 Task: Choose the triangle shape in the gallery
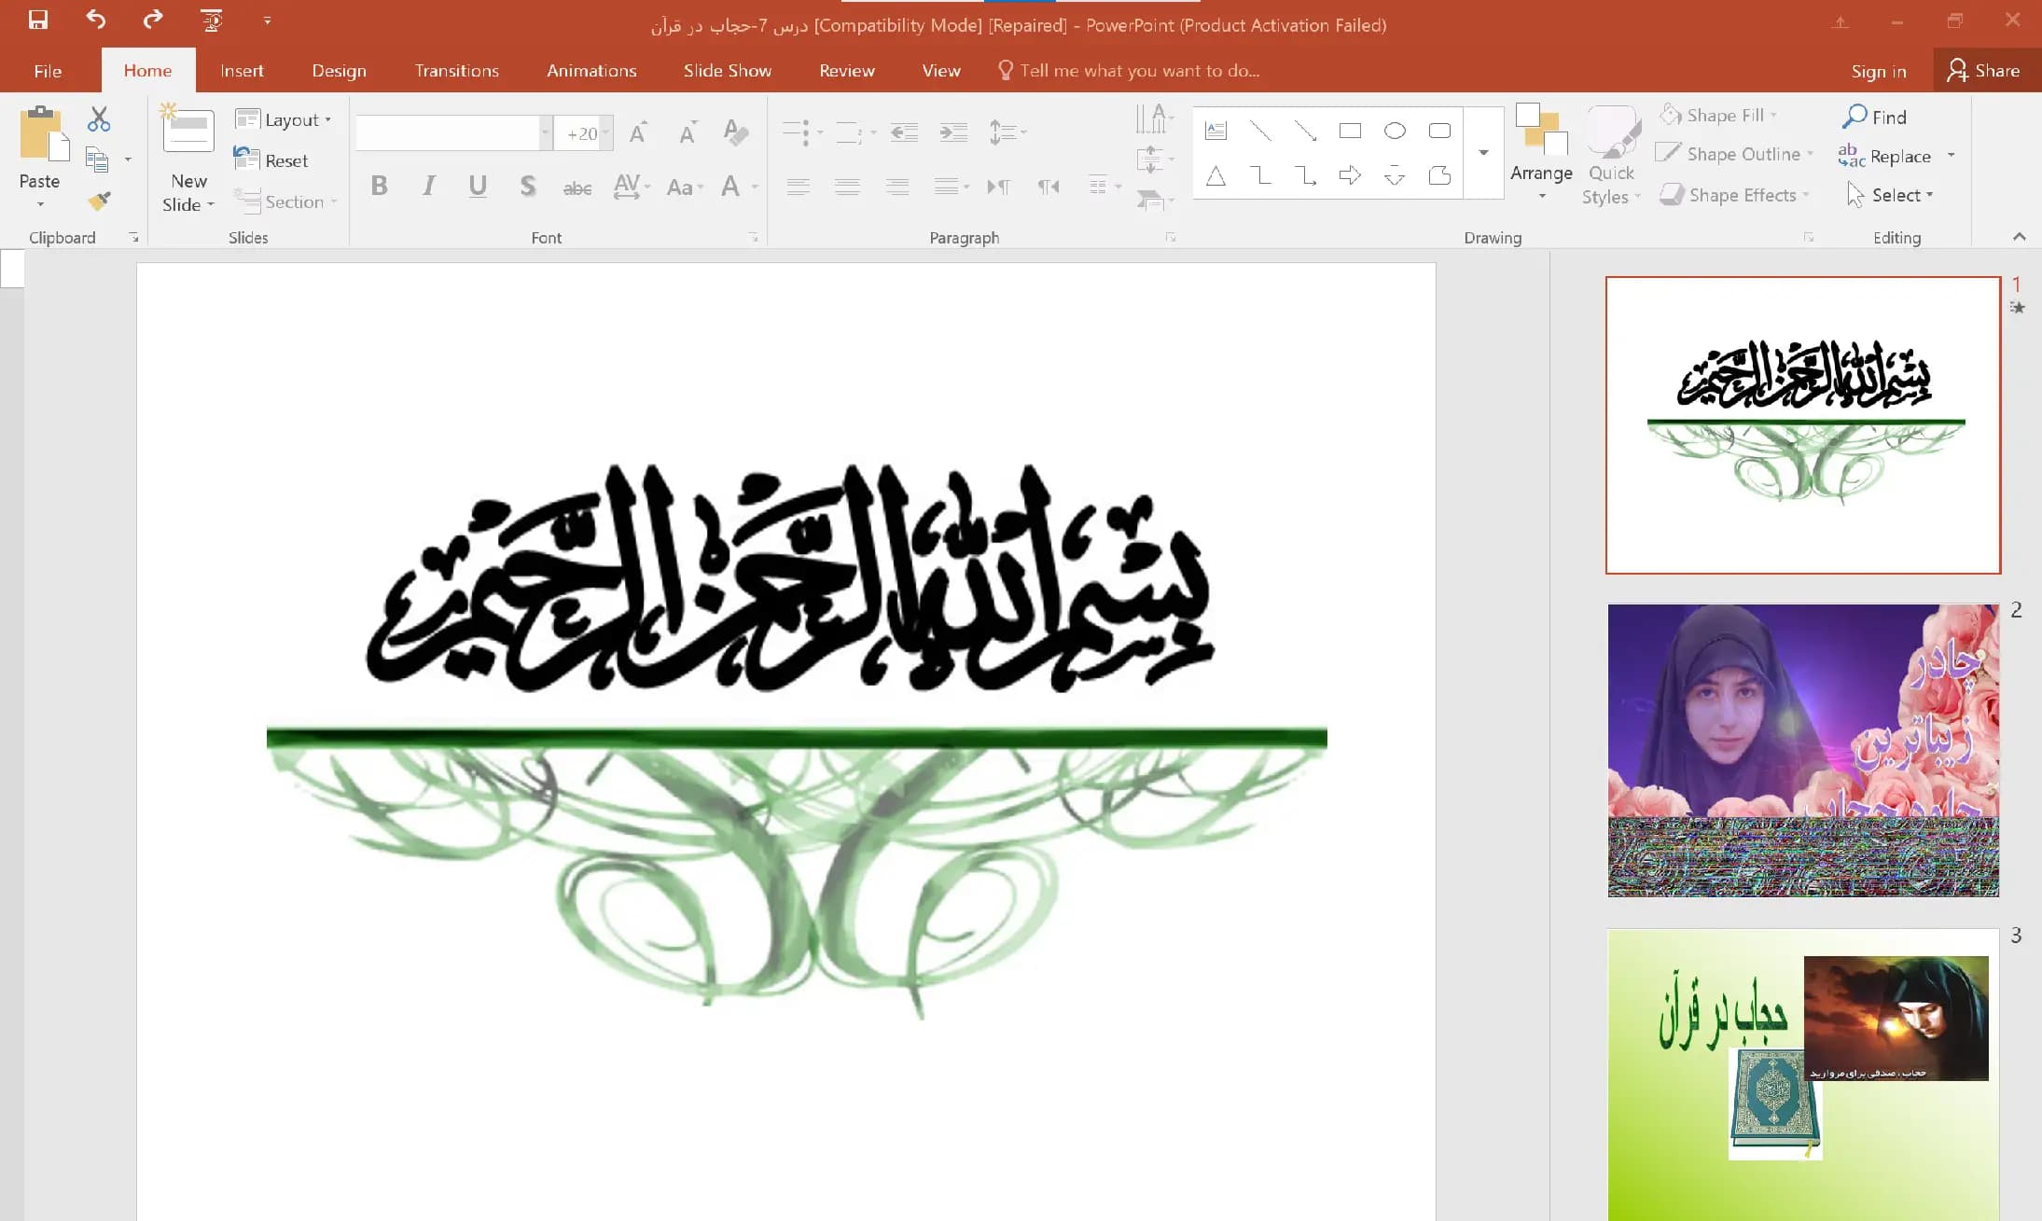pos(1215,174)
